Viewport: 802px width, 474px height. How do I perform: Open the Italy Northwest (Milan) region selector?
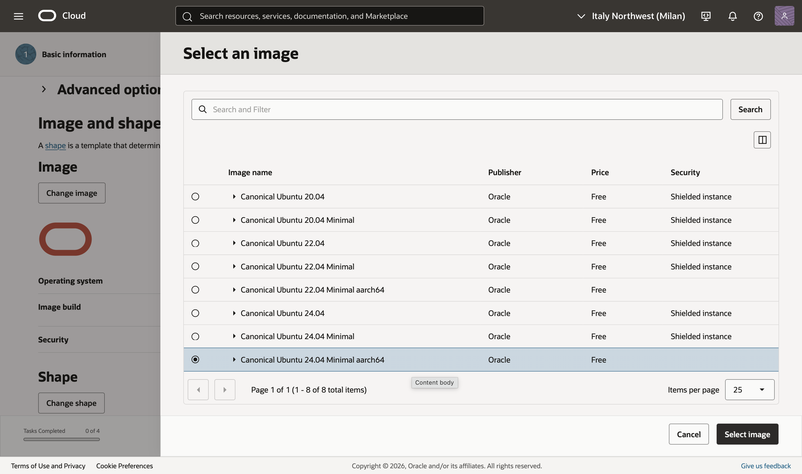(x=632, y=16)
